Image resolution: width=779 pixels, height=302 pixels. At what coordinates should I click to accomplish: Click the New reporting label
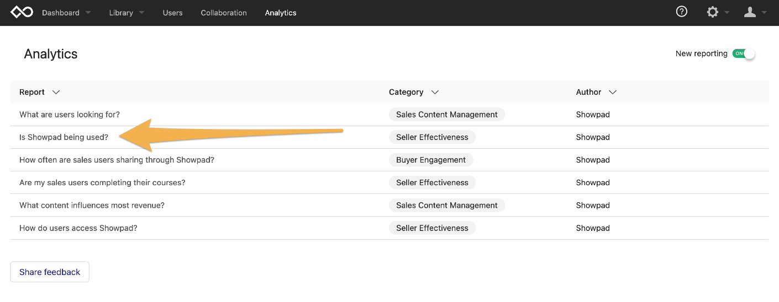click(701, 53)
